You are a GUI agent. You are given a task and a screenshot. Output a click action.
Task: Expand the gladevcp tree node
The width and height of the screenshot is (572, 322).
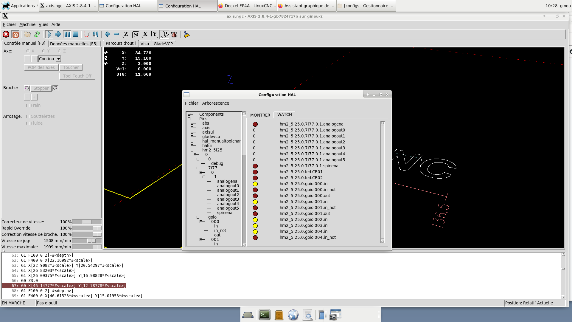point(192,137)
